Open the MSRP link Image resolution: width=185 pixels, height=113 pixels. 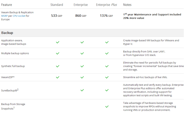tap(4, 16)
